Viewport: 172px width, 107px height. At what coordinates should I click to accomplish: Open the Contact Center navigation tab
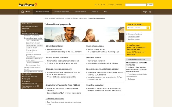pyautogui.click(x=80, y=12)
